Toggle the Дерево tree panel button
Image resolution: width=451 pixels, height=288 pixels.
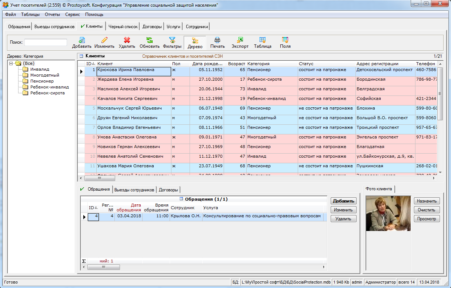tap(195, 43)
